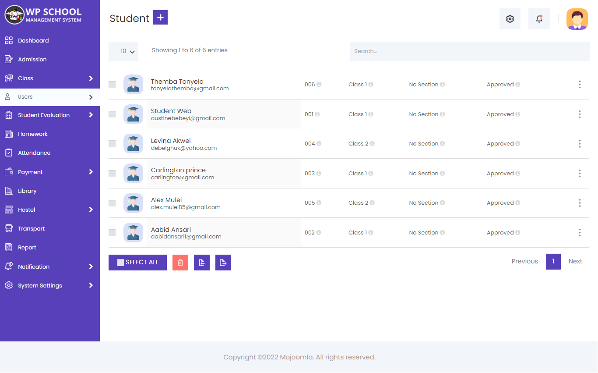Add a new student using the plus icon
Image resolution: width=598 pixels, height=373 pixels.
(x=160, y=18)
